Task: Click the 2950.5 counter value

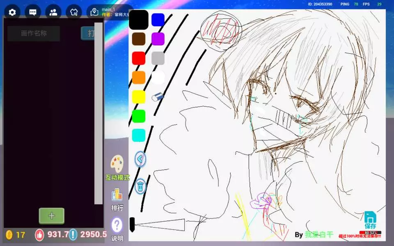Action: pyautogui.click(x=94, y=235)
